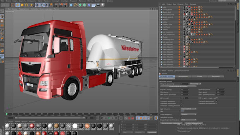This screenshot has height=135, width=240.
Task: Open second dropdown in coordinates manager
Action: click(140, 133)
